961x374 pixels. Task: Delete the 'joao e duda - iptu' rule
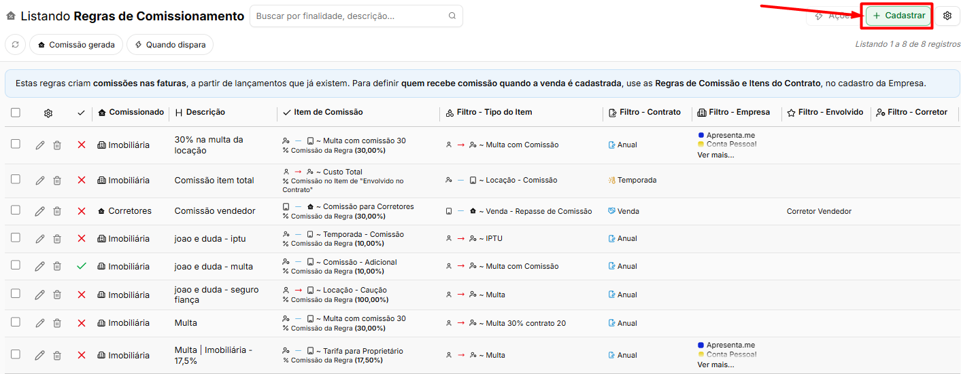57,238
